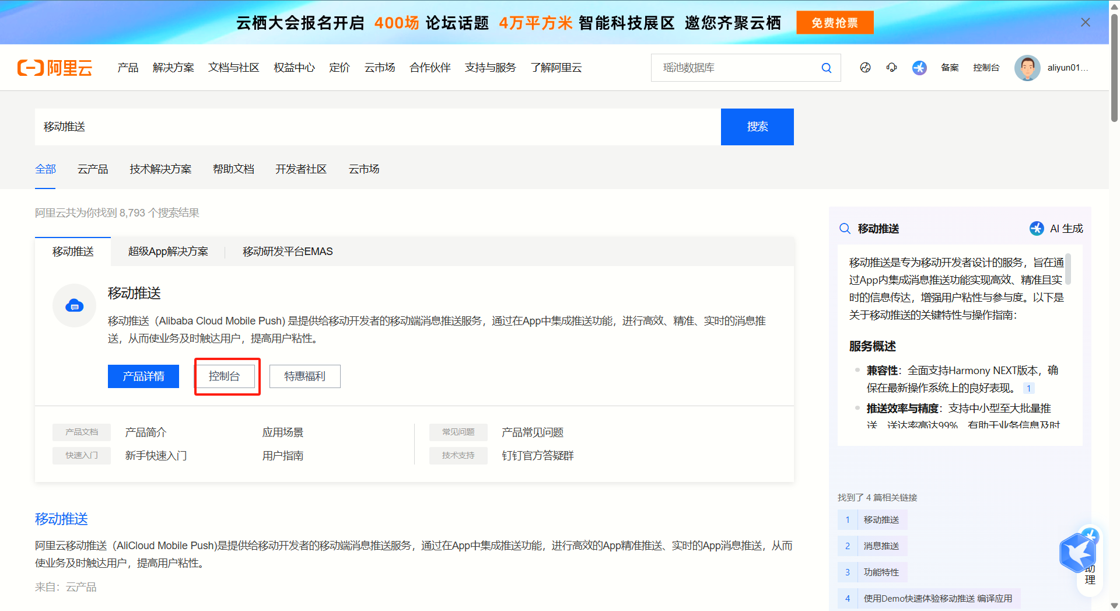The width and height of the screenshot is (1120, 611).
Task: Click the 技术支持 tag label
Action: 459,456
